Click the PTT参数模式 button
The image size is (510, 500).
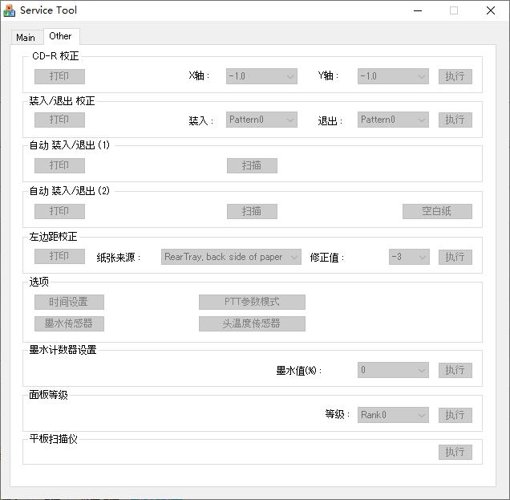pos(252,302)
